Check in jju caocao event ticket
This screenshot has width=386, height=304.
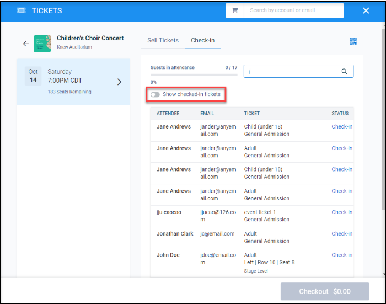click(342, 212)
